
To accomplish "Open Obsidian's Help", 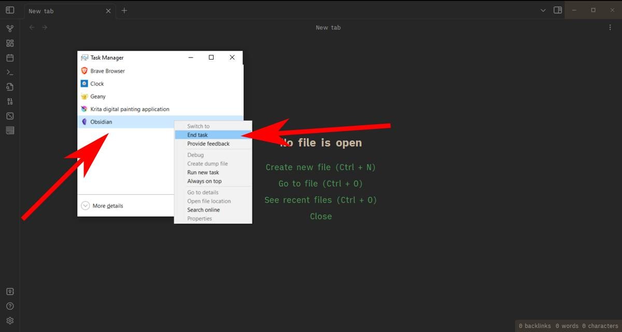I will (10, 306).
